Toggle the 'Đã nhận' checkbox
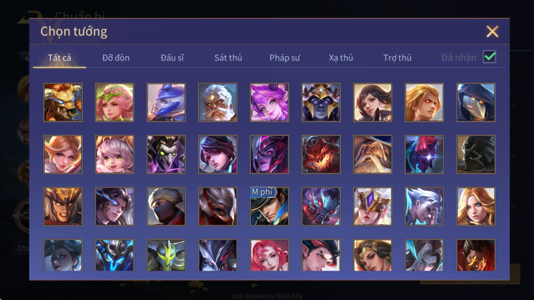Viewport: 534px width, 300px height. coord(489,57)
